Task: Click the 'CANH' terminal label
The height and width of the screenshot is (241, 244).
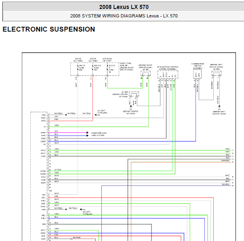Action: [x=43, y=132]
